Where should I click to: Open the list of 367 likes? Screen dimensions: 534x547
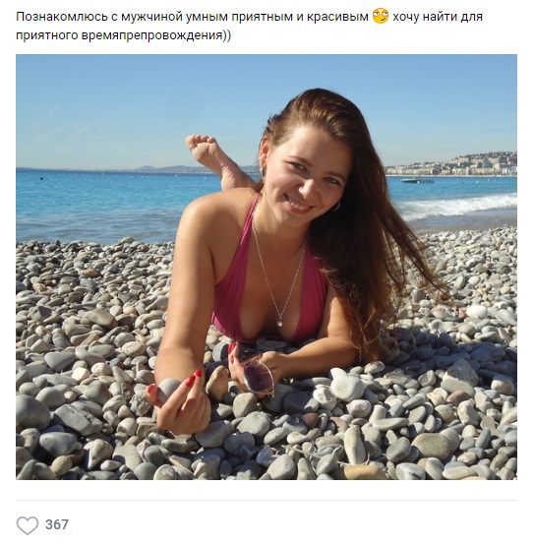(x=57, y=524)
